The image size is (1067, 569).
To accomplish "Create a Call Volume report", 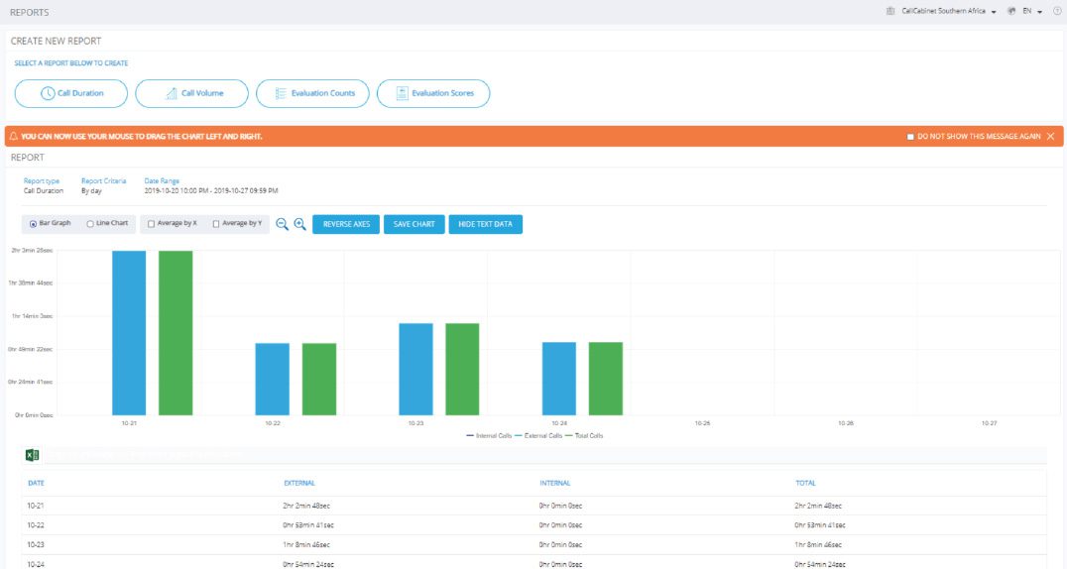I will click(x=192, y=93).
